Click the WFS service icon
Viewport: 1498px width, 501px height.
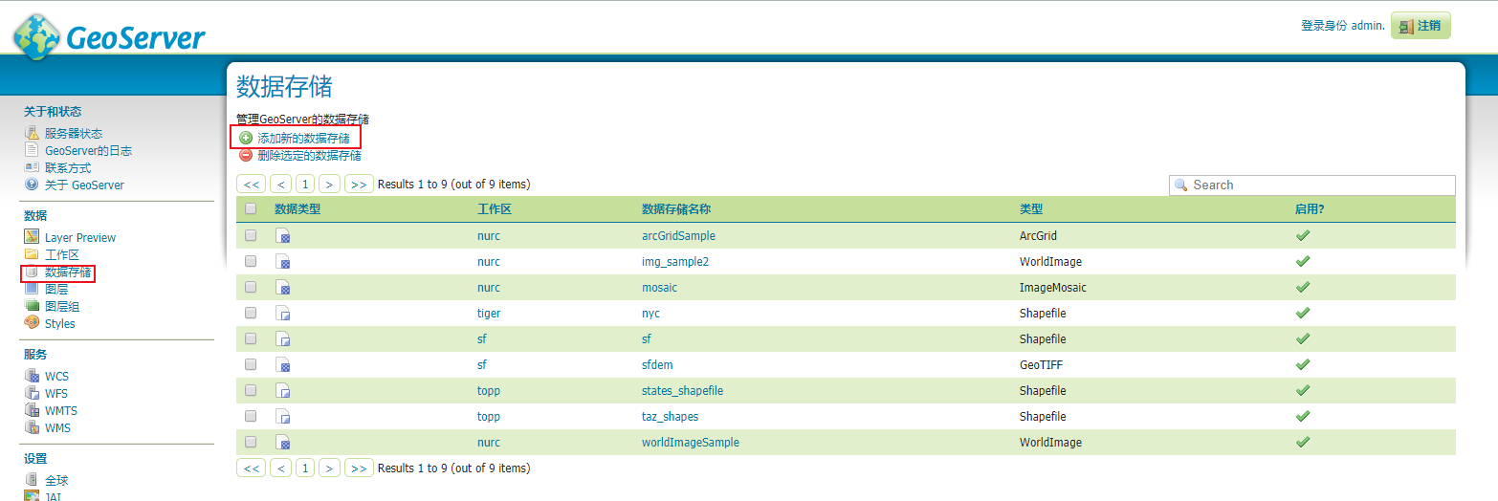click(32, 393)
